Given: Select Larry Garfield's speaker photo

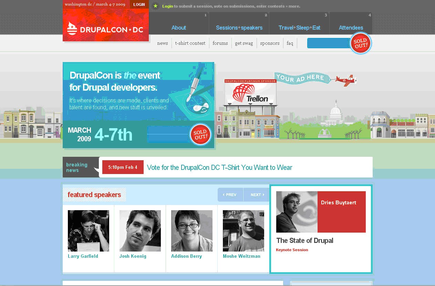Looking at the screenshot, I should 88,231.
